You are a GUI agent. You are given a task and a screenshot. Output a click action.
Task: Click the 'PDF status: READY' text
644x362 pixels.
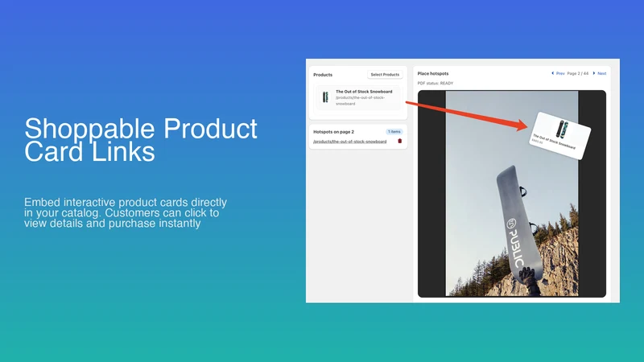pyautogui.click(x=436, y=84)
